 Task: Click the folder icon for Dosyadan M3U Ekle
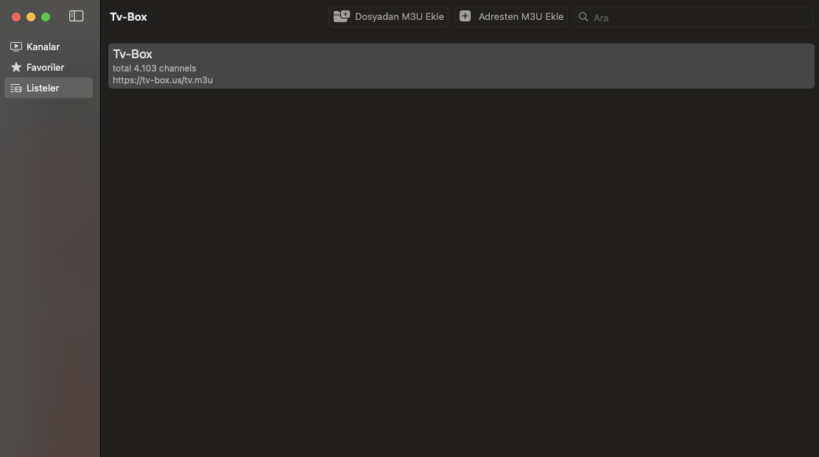(x=341, y=16)
